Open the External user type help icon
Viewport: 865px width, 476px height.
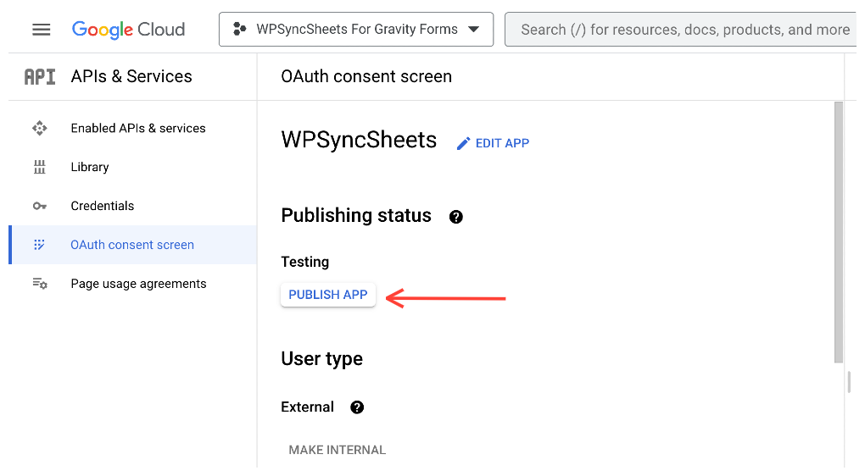[x=357, y=407]
